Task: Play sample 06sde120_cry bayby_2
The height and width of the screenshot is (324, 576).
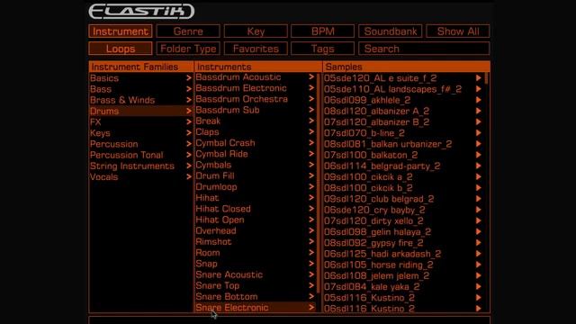Action: (x=478, y=210)
